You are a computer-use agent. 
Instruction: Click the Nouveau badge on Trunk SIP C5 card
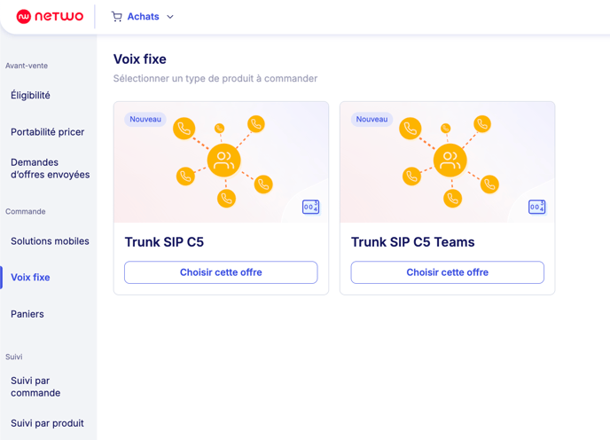(x=145, y=119)
